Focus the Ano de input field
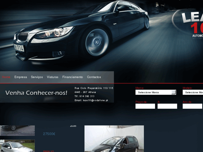203x152 pixels. [192, 106]
